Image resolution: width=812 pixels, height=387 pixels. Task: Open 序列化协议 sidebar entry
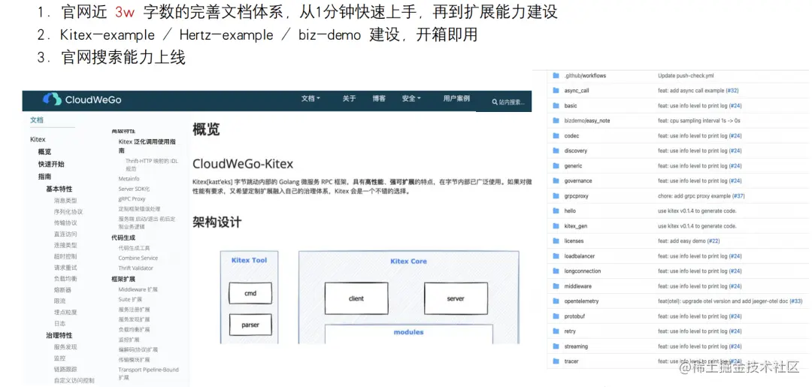coord(68,212)
